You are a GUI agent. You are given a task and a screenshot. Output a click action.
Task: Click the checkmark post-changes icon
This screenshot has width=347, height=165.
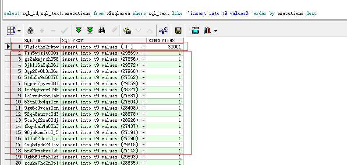tap(64, 31)
